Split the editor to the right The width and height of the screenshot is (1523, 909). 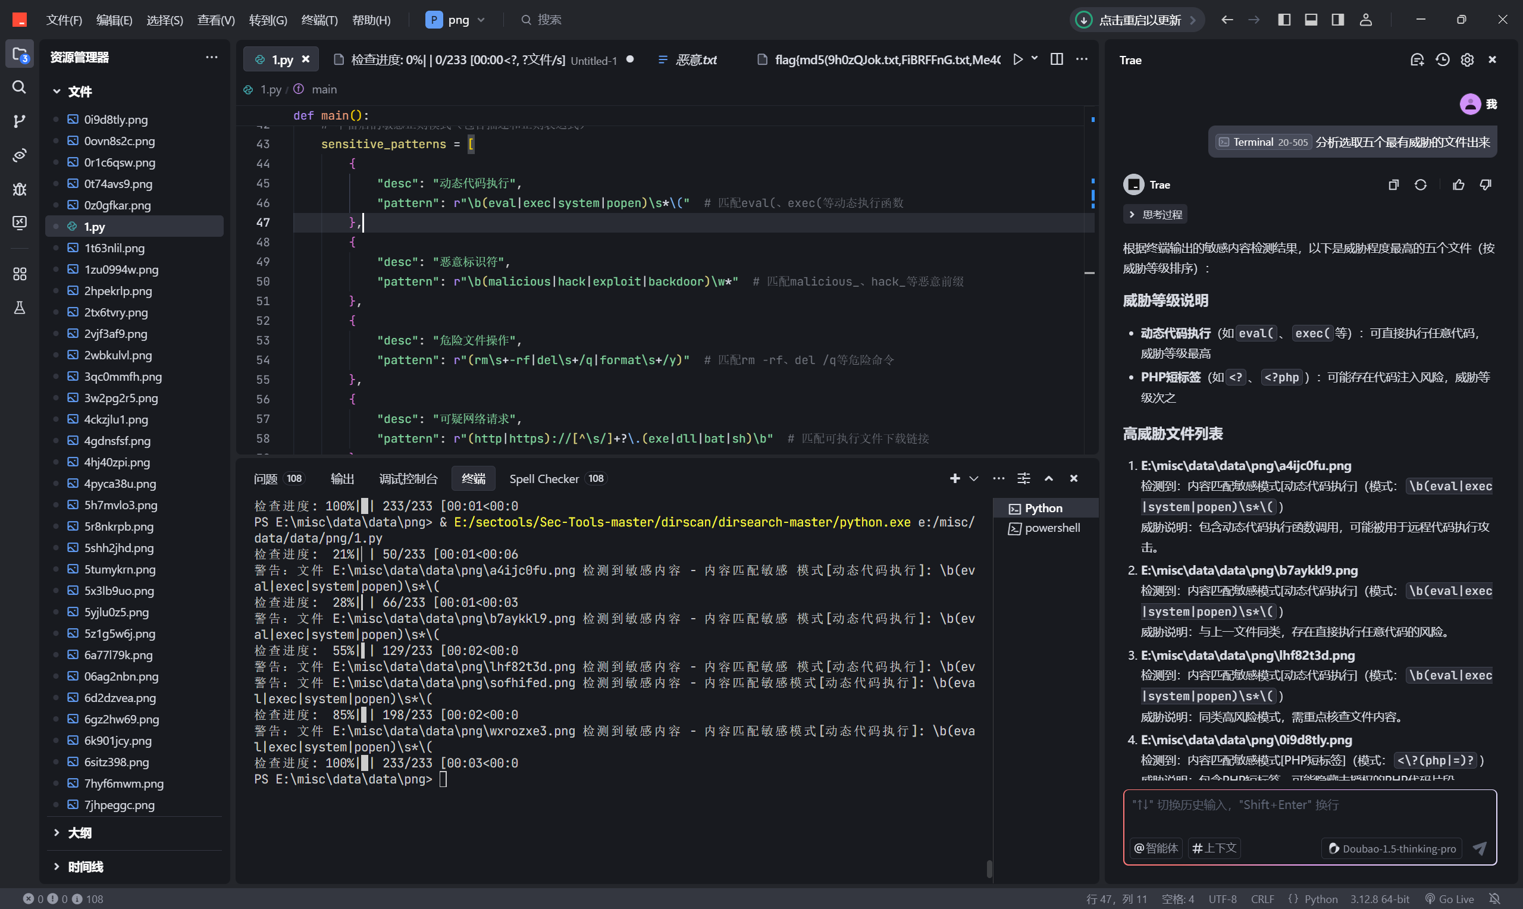tap(1057, 59)
